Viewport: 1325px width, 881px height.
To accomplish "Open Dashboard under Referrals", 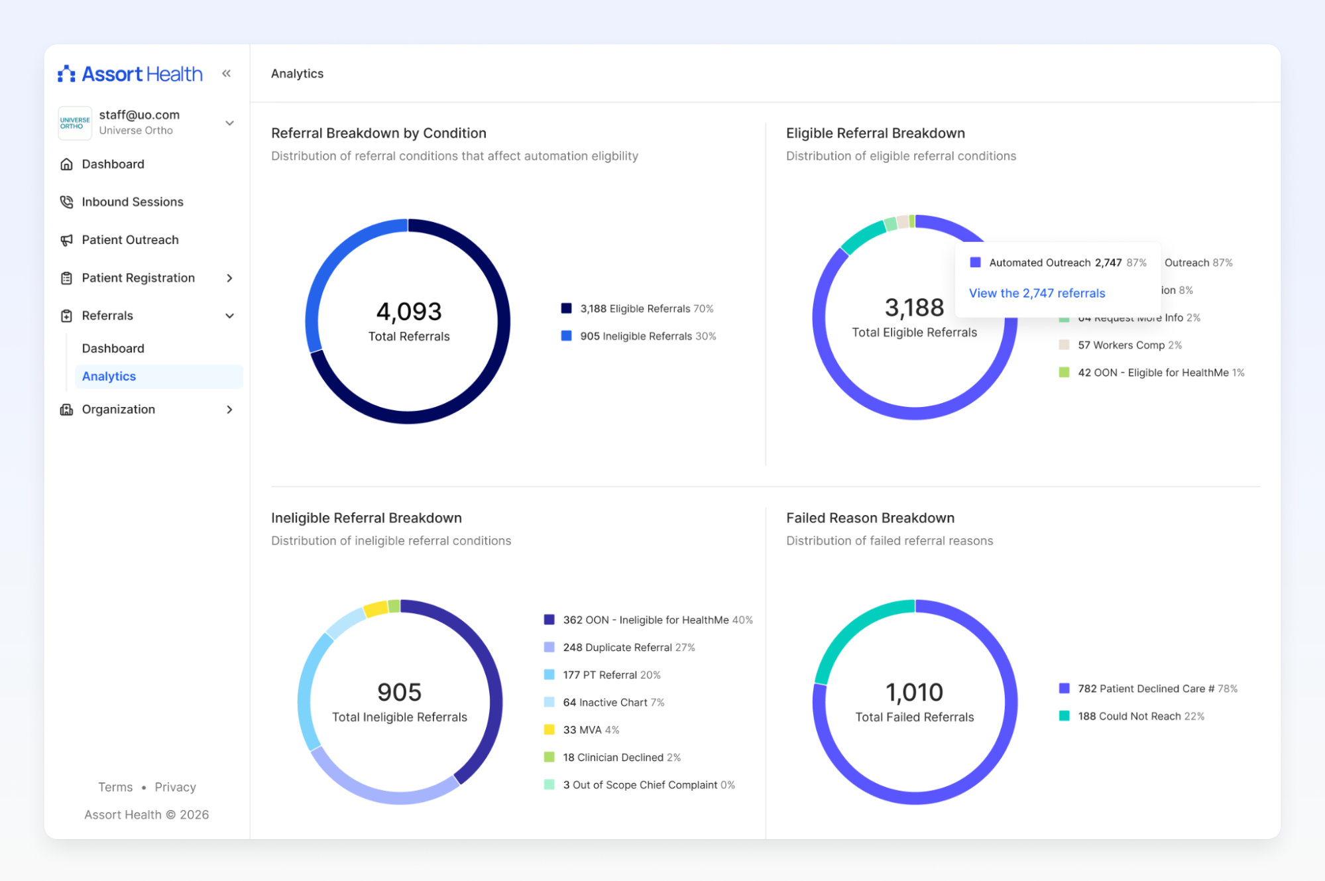I will (113, 349).
